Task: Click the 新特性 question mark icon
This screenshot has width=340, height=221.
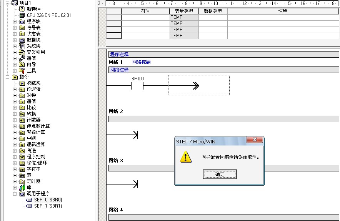Action: click(22, 9)
